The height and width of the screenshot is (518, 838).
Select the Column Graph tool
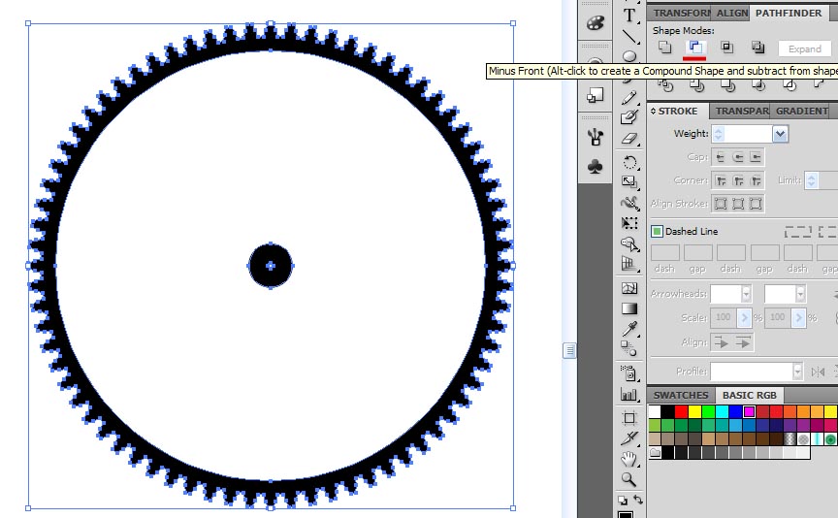point(629,394)
